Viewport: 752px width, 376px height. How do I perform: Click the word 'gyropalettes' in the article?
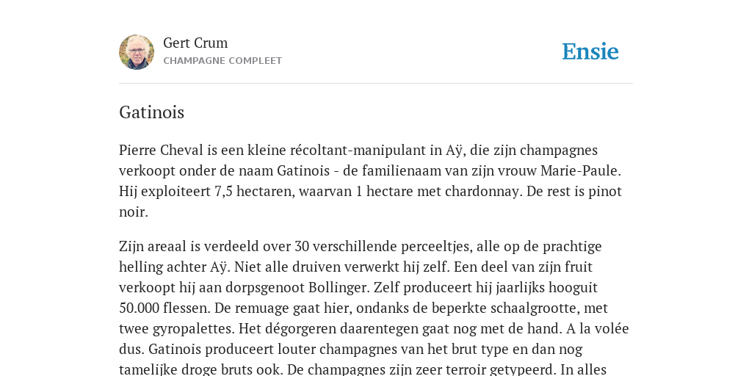(194, 329)
